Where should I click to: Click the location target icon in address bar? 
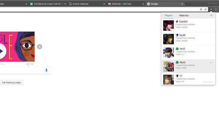click(x=201, y=10)
